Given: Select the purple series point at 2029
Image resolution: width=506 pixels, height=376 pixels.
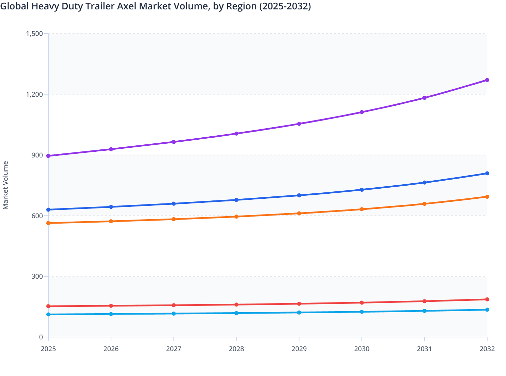Looking at the screenshot, I should 299,124.
